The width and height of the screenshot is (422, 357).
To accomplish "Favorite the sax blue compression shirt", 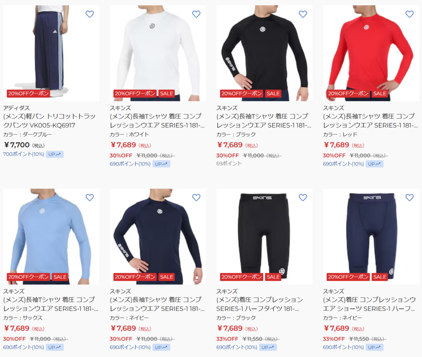I will (89, 198).
